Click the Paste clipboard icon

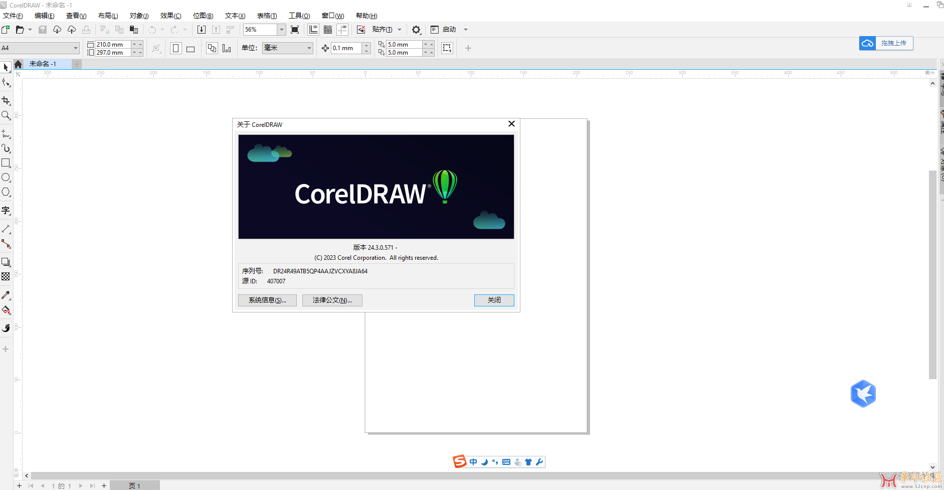point(134,30)
